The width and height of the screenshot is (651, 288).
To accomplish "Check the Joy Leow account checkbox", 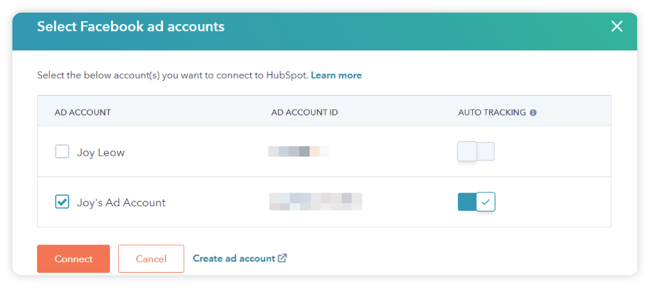I will (62, 152).
